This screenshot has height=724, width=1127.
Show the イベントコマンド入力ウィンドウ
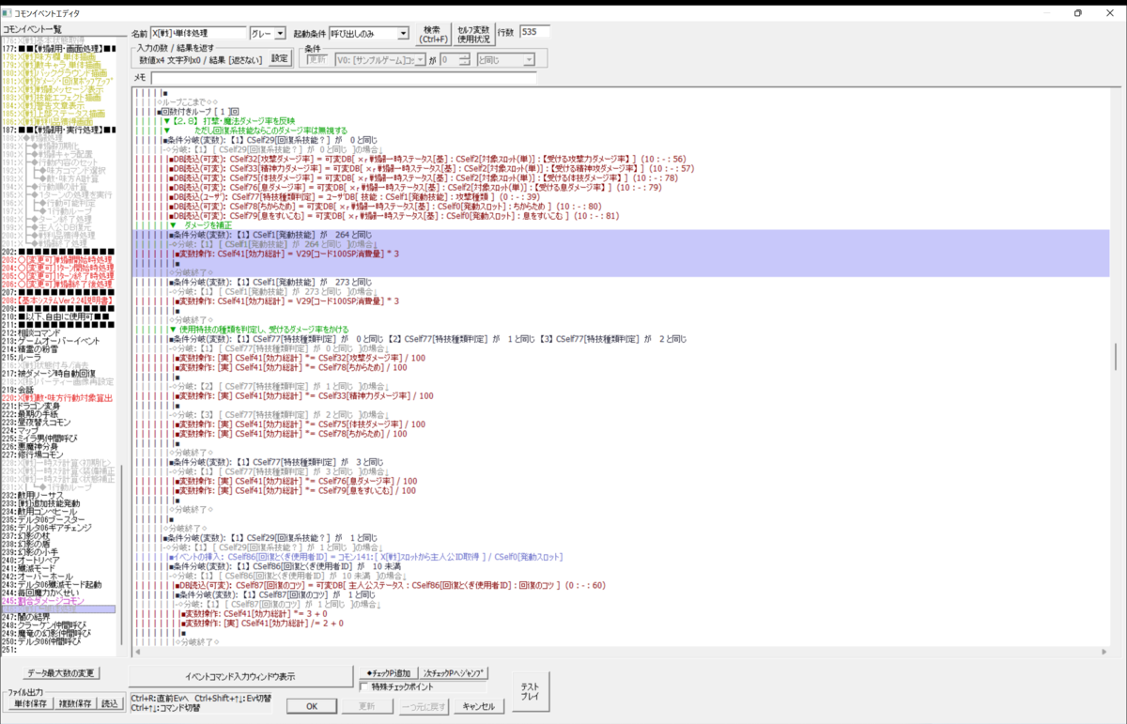click(240, 677)
